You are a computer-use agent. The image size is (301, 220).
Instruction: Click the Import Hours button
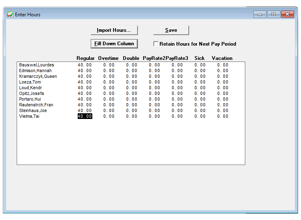(114, 31)
